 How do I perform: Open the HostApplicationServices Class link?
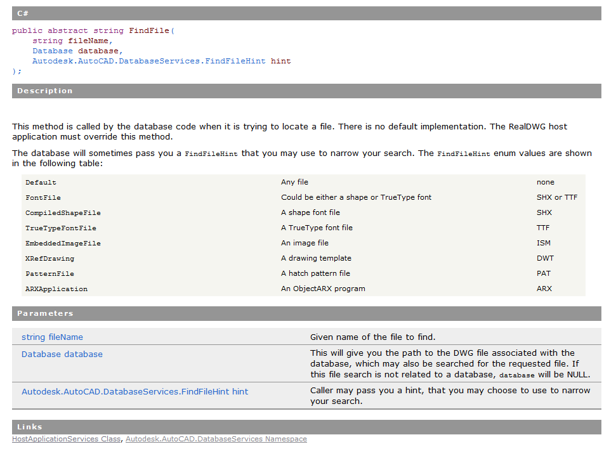(x=67, y=439)
